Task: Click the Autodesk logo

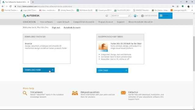Action: 31,16
